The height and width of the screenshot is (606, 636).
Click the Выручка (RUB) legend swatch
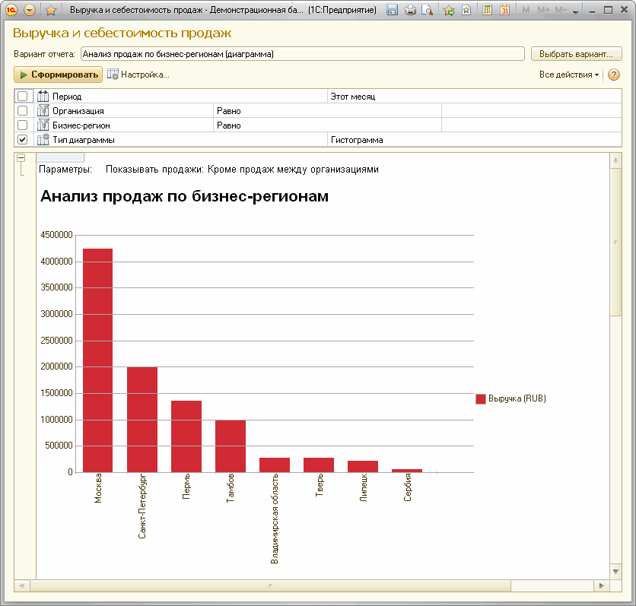pos(480,398)
